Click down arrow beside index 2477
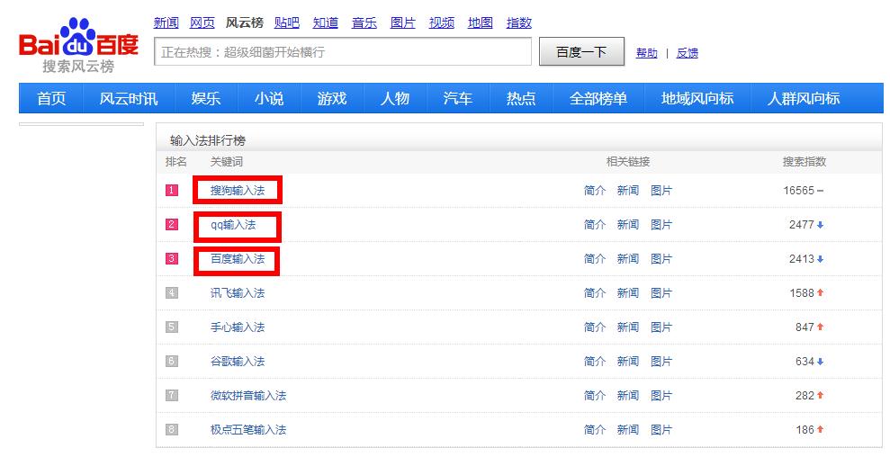Viewport: 890px width, 457px height. [x=820, y=225]
